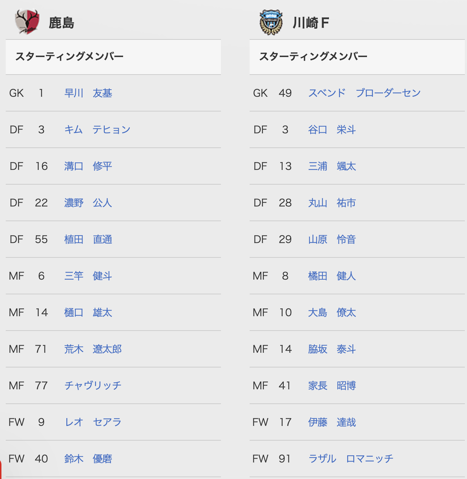View player 荒木 遼太郎
Viewport: 467px width, 479px height.
click(93, 349)
